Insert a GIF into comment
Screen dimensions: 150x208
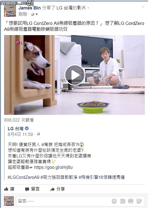pyautogui.click(x=131, y=201)
